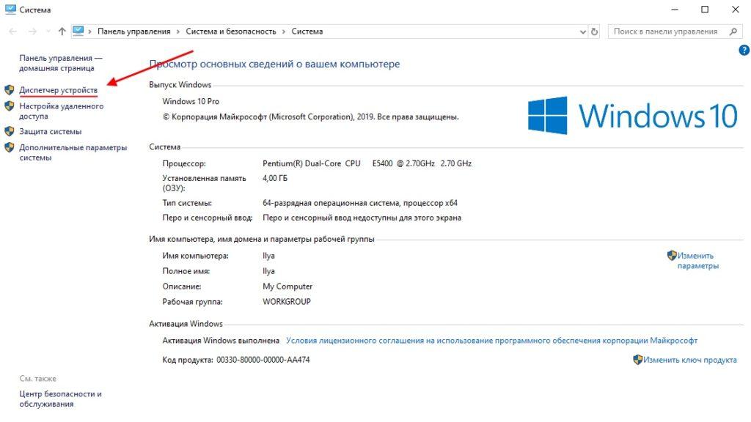Open Защита системы link
This screenshot has width=751, height=422.
pyautogui.click(x=51, y=132)
